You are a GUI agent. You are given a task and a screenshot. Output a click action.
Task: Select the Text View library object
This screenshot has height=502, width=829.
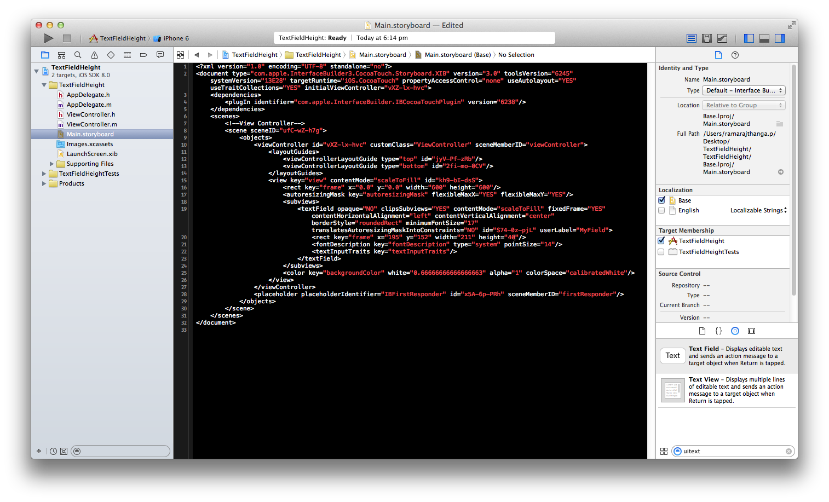click(x=726, y=390)
